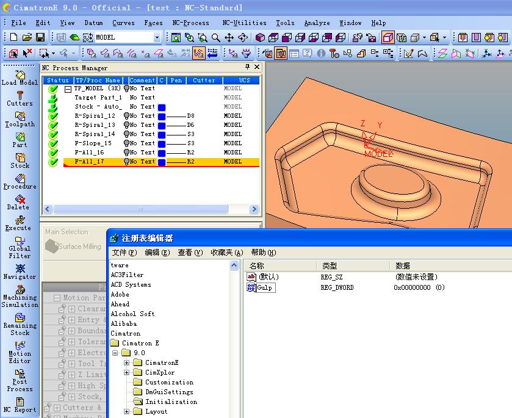This screenshot has width=512, height=418.
Task: Toggle the light bulb visibility for F-All_16
Action: 126,153
